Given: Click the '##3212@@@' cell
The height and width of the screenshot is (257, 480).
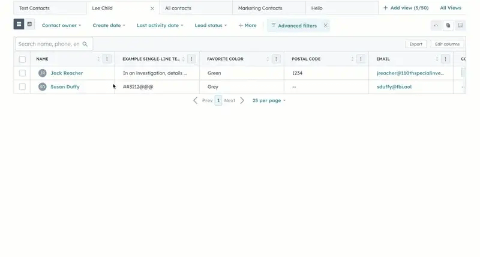Looking at the screenshot, I should pos(157,86).
